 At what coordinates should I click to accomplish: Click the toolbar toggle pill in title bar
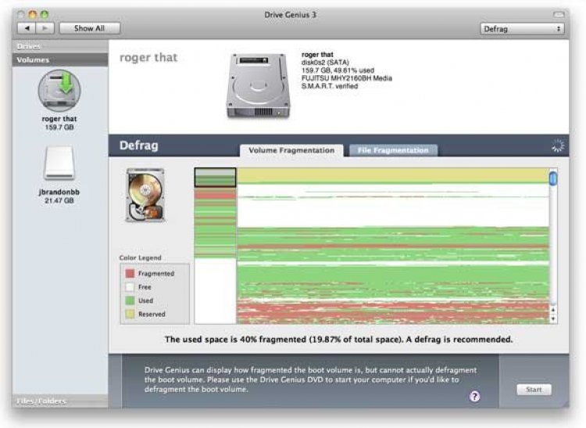click(559, 15)
